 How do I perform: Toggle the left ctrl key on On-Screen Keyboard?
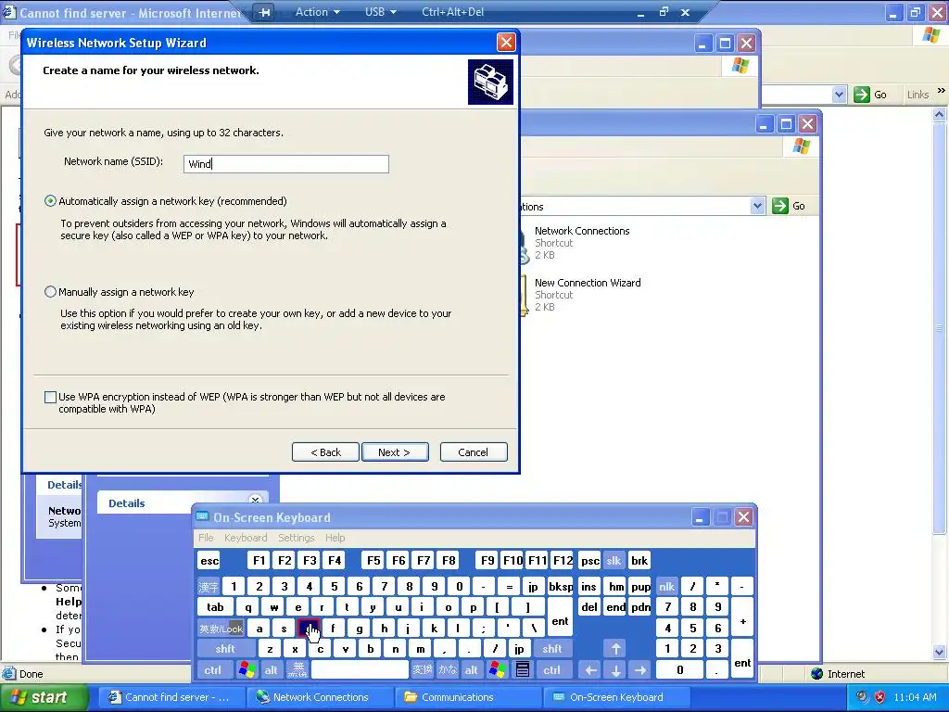[x=212, y=670]
